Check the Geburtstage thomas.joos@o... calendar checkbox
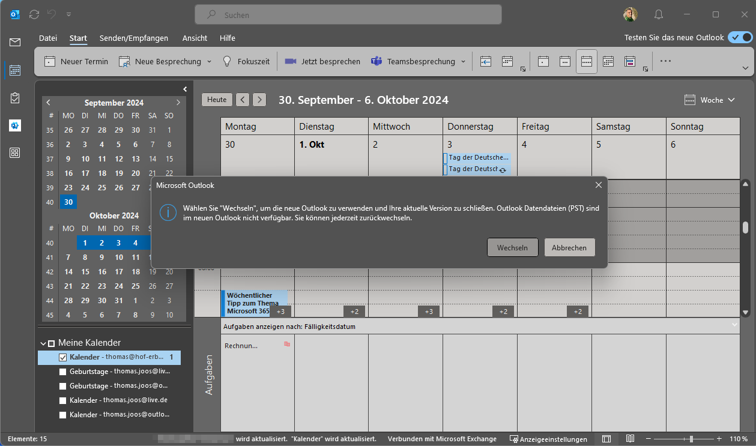 [63, 387]
